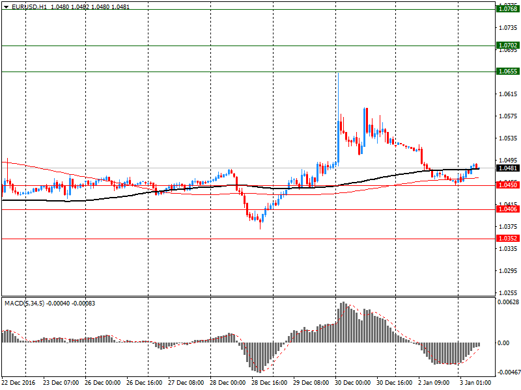Click the 30 Dec 00:00 time label

[x=353, y=383]
